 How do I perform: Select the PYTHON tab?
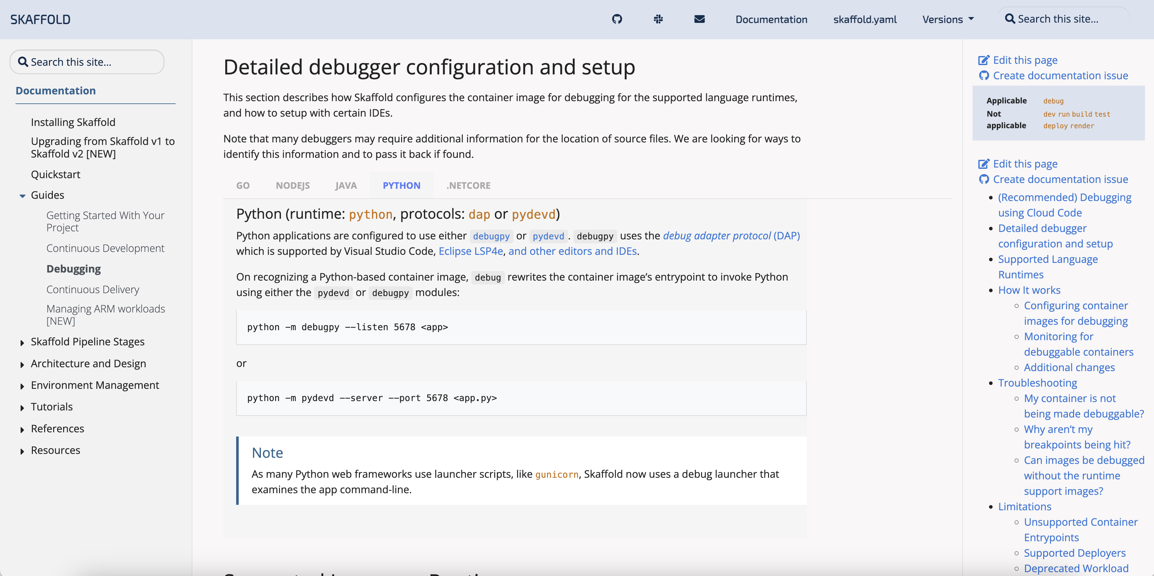point(401,186)
